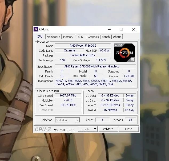
Task: Click the Level 2 size 6 x 512 KBytes
Action: tap(110, 105)
